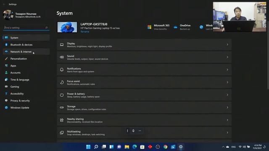
Task: Click the microphone icon on floating toolbar
Action: point(133,131)
